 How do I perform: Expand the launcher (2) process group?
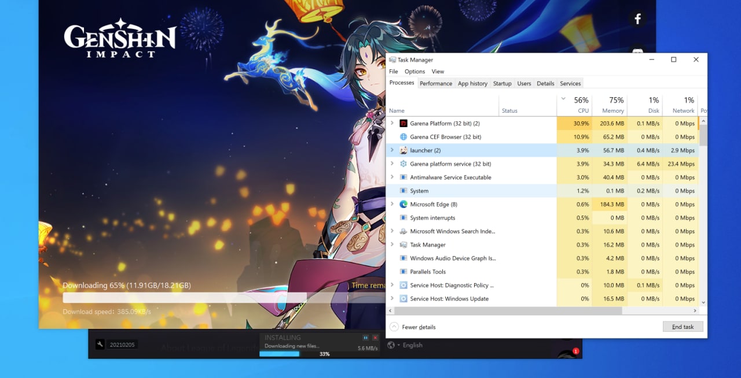coord(392,150)
